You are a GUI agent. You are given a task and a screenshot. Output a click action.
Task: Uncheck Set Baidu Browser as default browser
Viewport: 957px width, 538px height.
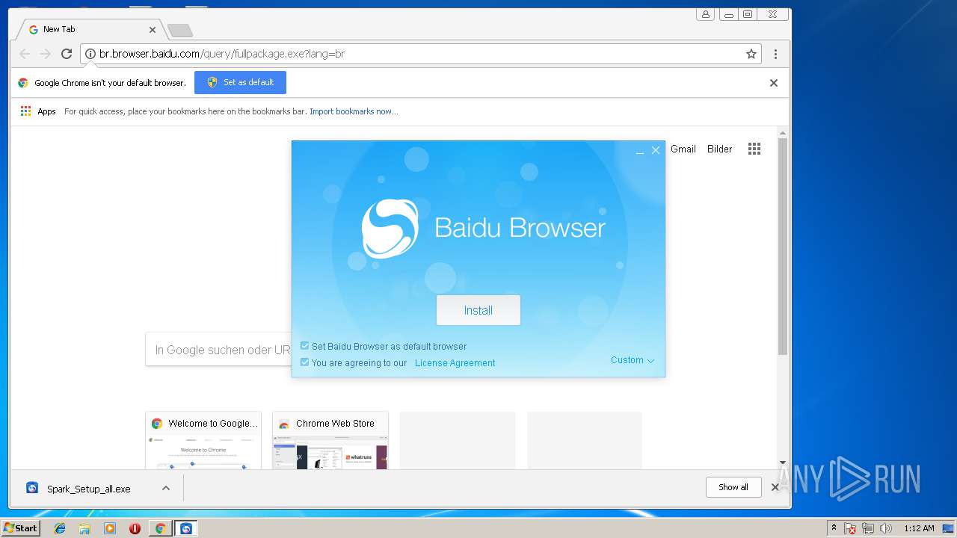coord(304,346)
